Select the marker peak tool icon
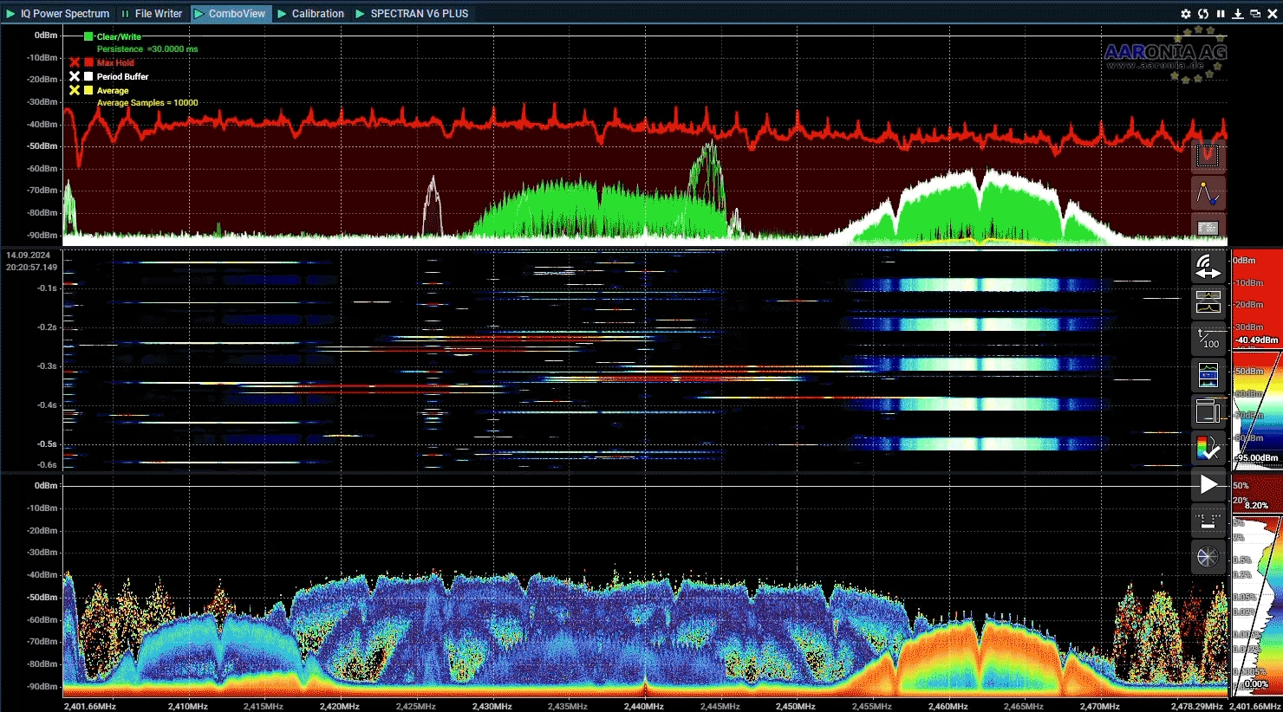Screen dimensions: 1283x712 (x=1208, y=193)
